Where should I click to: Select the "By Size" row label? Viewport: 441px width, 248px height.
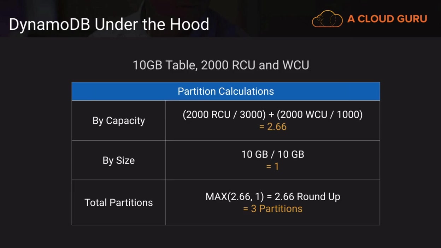coord(118,161)
